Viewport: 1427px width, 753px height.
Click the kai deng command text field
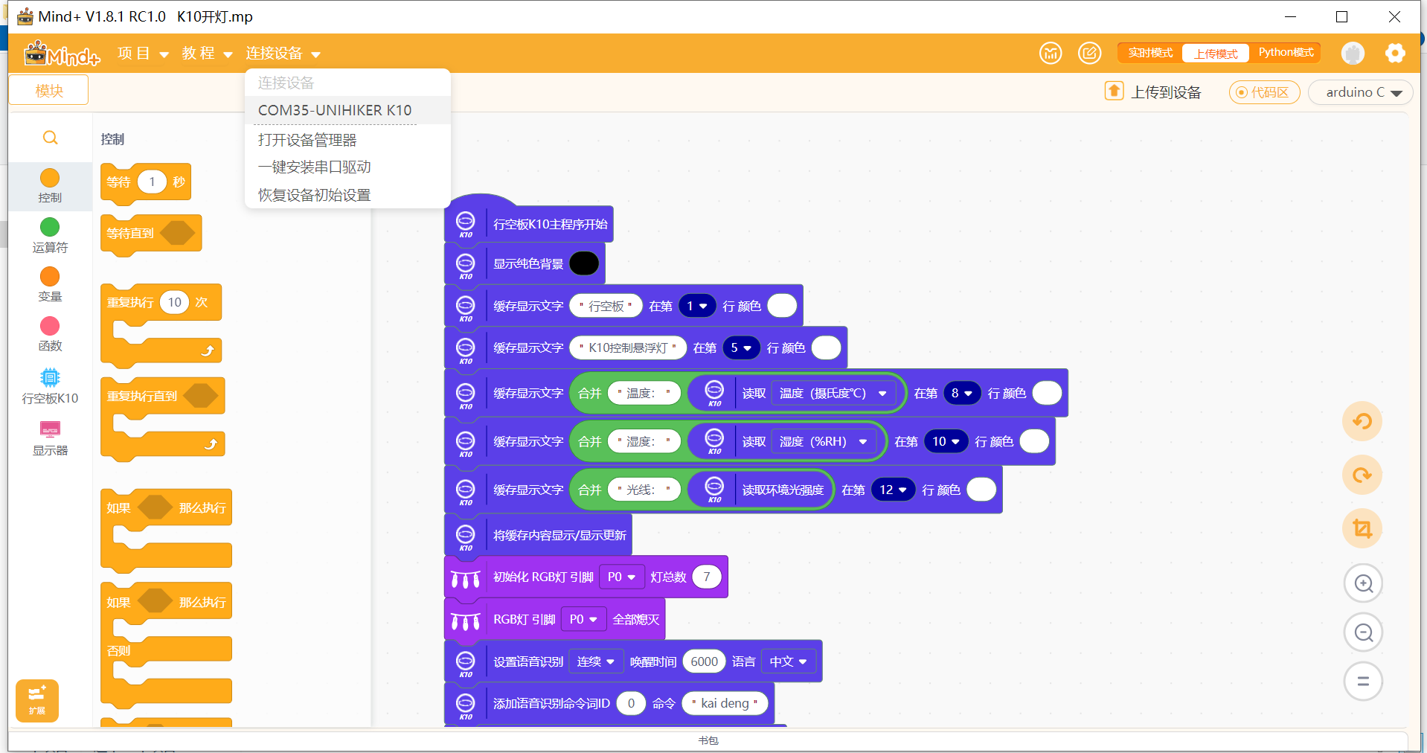point(725,703)
